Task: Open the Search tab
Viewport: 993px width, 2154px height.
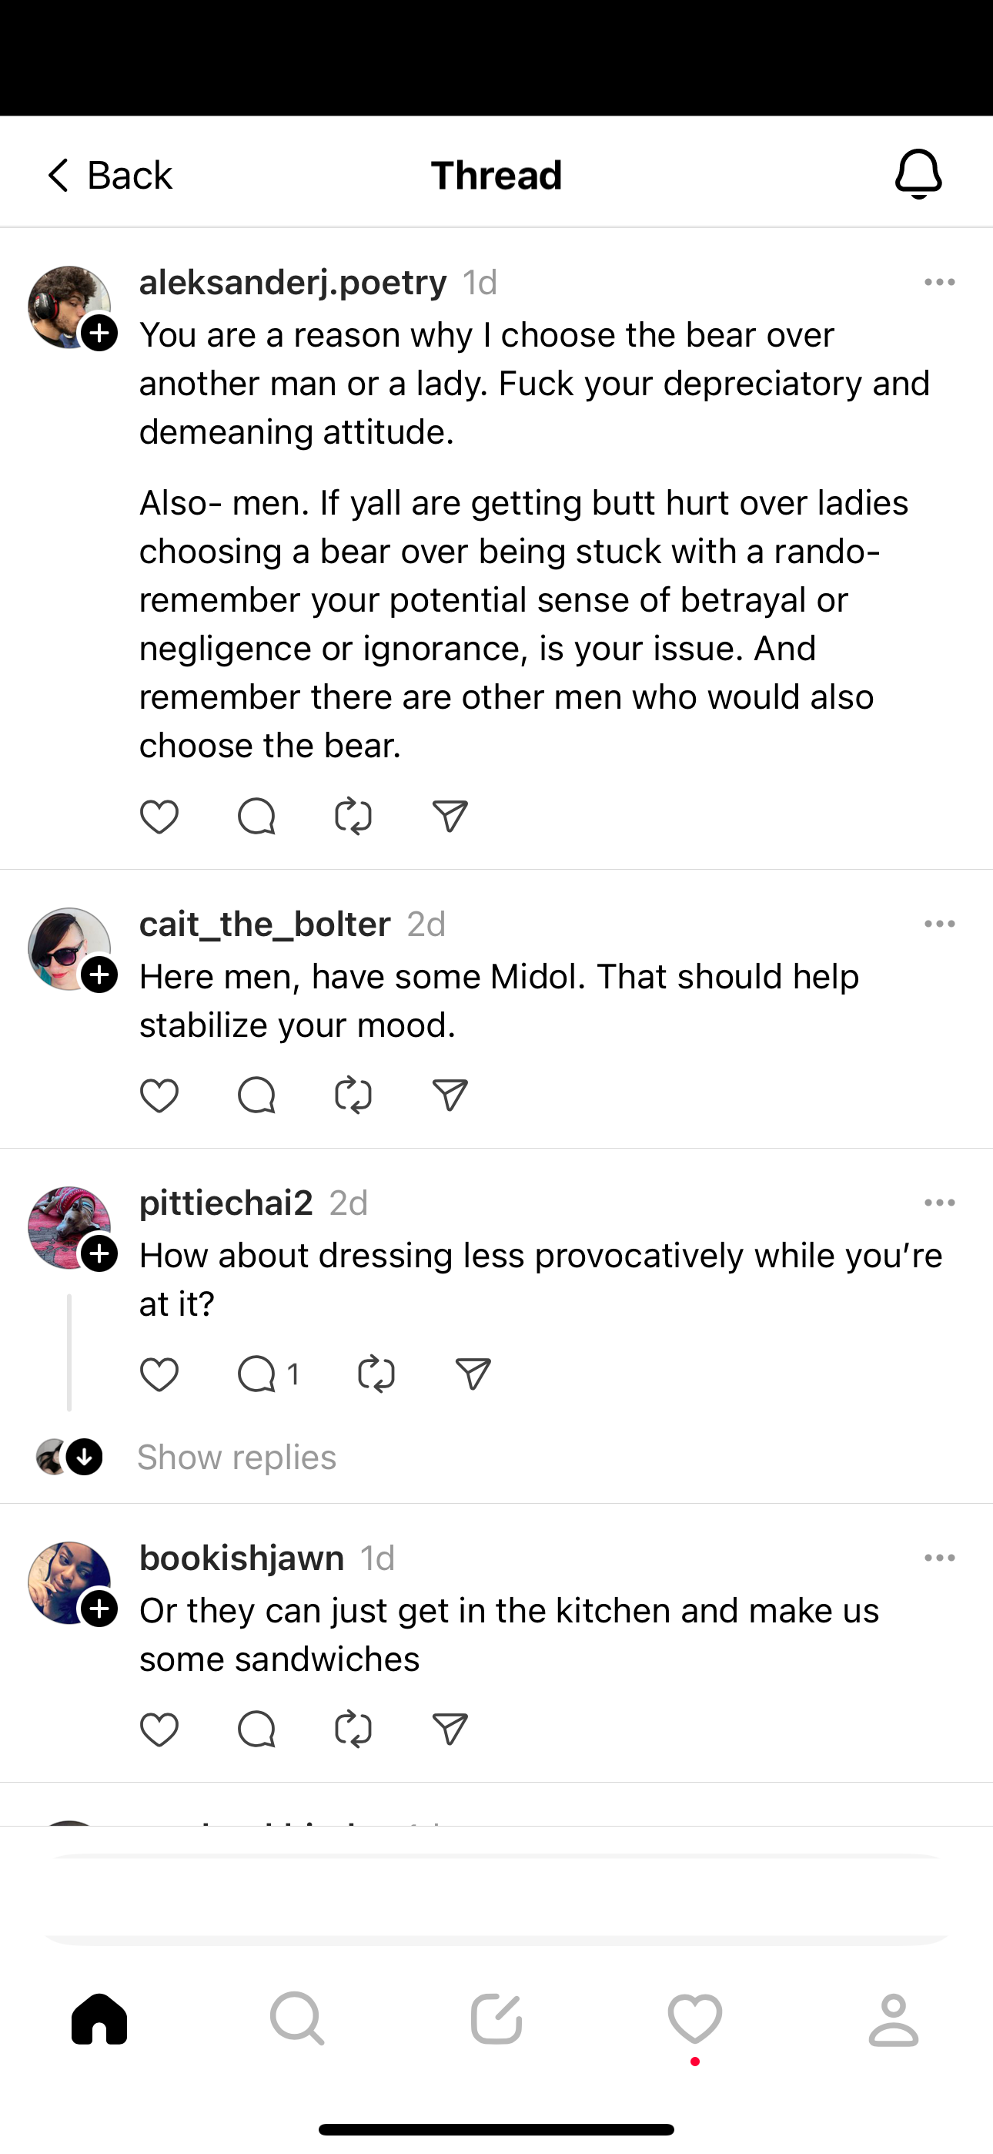Action: pos(298,2019)
